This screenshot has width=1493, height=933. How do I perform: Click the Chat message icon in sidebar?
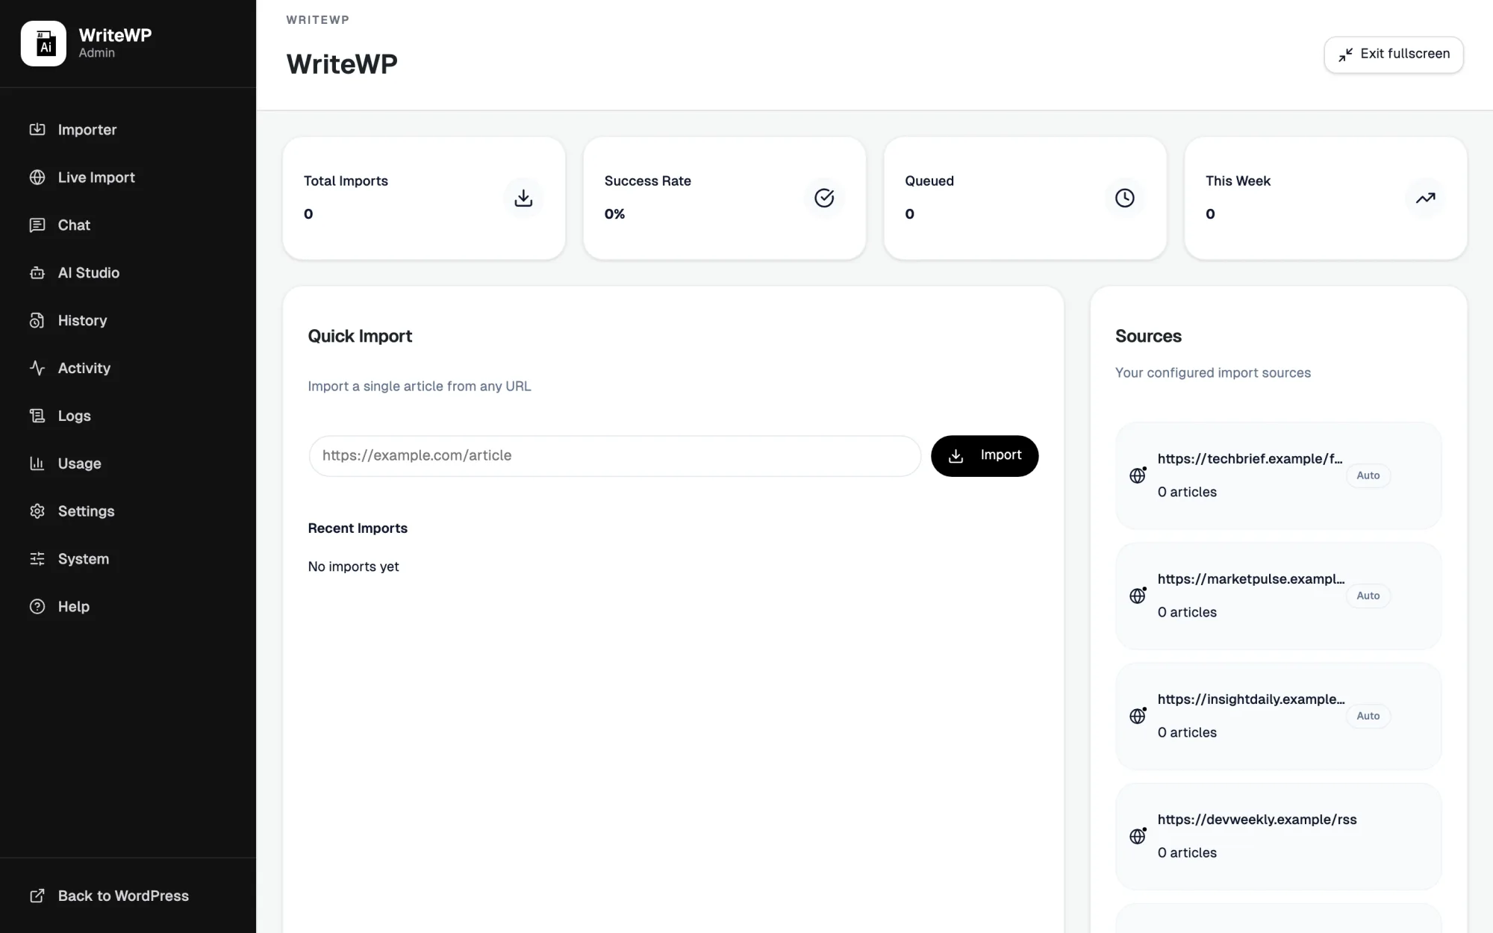click(37, 225)
